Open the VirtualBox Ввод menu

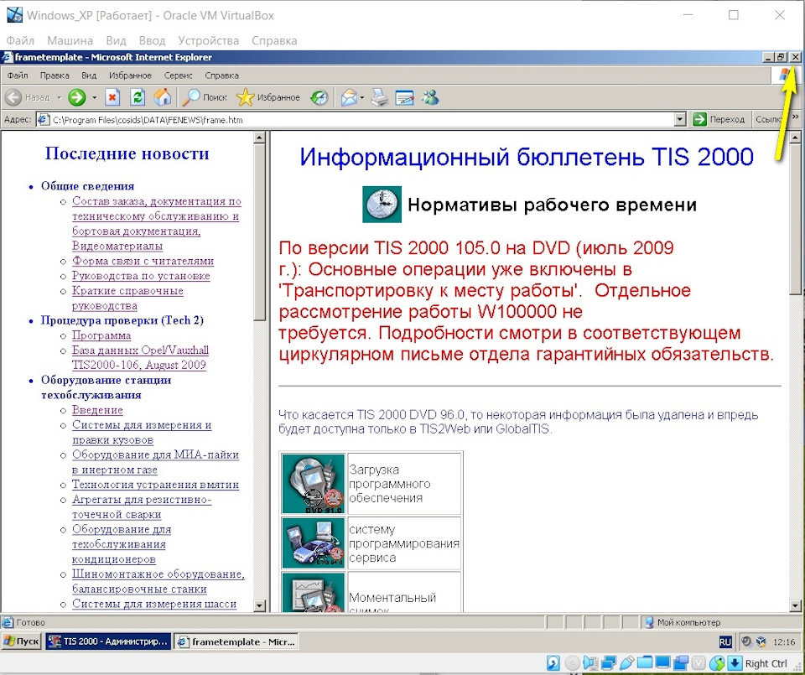click(152, 40)
